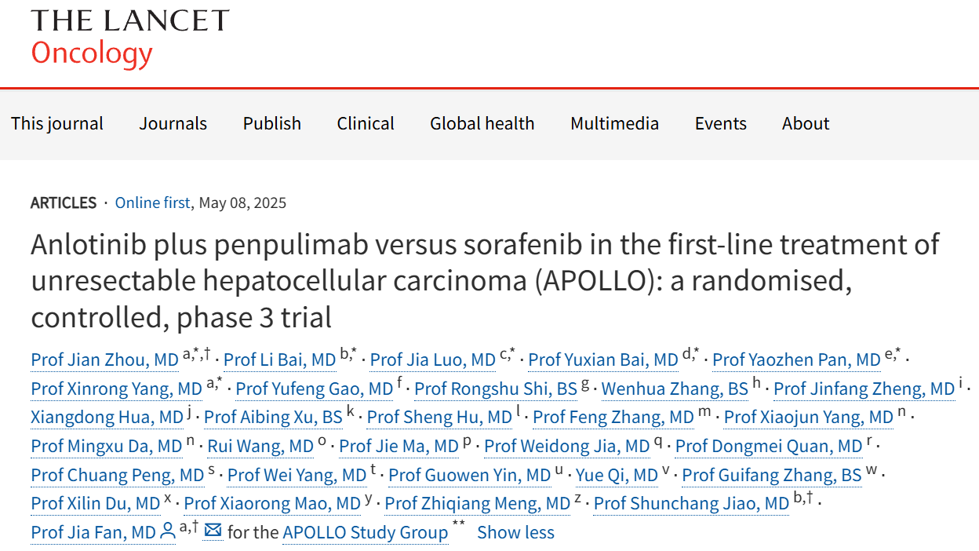Click the APOLLO Study Group link
Image resolution: width=979 pixels, height=551 pixels.
[366, 532]
